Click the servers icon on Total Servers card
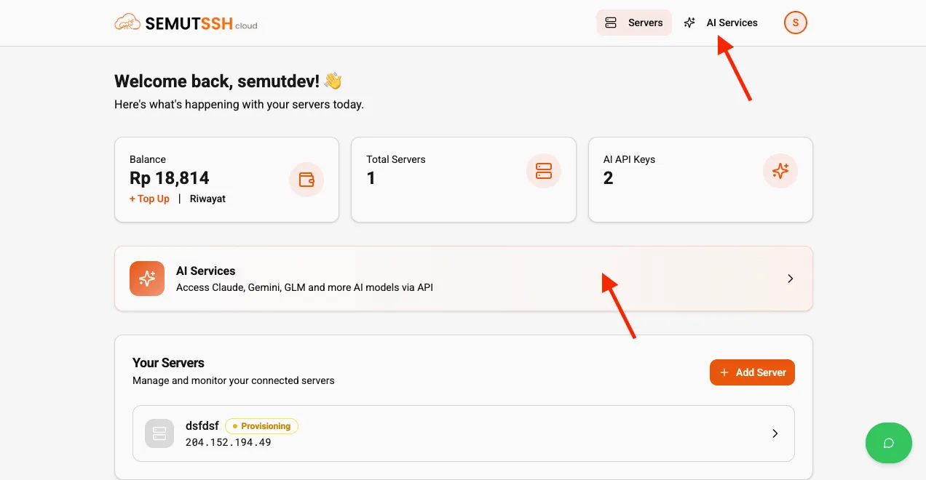Image resolution: width=926 pixels, height=480 pixels. point(544,170)
